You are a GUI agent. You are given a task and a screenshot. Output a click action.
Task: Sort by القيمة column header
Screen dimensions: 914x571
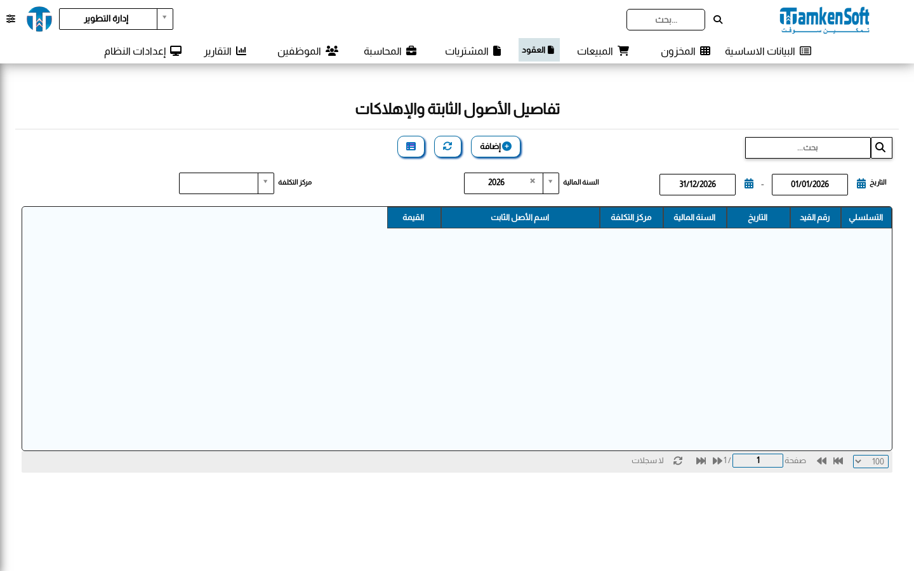tap(414, 218)
